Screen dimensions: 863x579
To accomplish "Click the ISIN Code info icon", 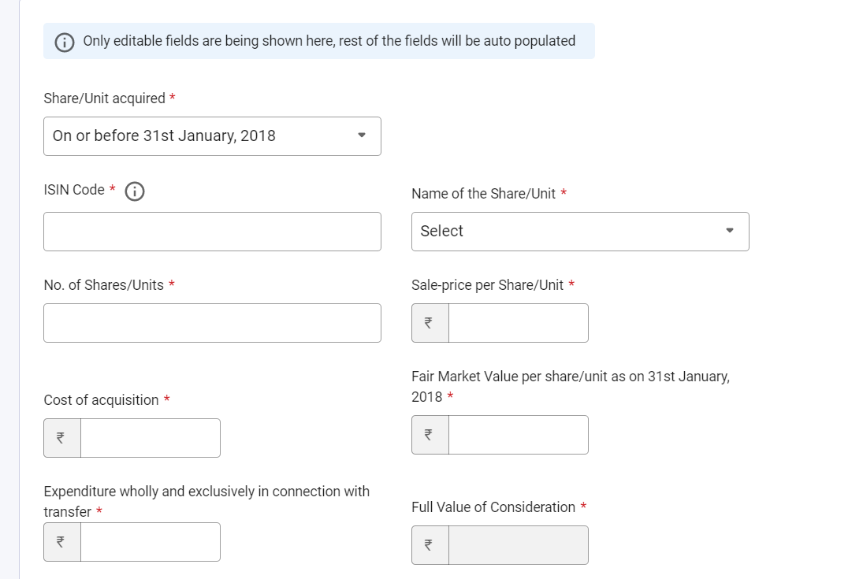I will tap(135, 191).
